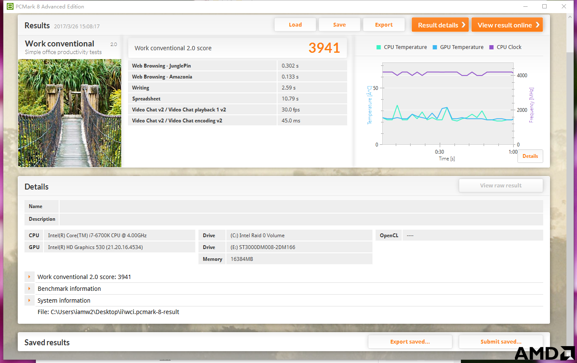Image resolution: width=577 pixels, height=363 pixels.
Task: Click the 3941 score value
Action: coord(324,48)
